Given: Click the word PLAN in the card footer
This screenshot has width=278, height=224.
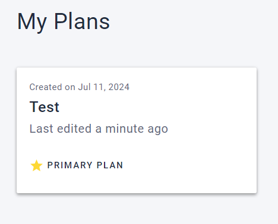Looking at the screenshot, I should click(x=110, y=165).
